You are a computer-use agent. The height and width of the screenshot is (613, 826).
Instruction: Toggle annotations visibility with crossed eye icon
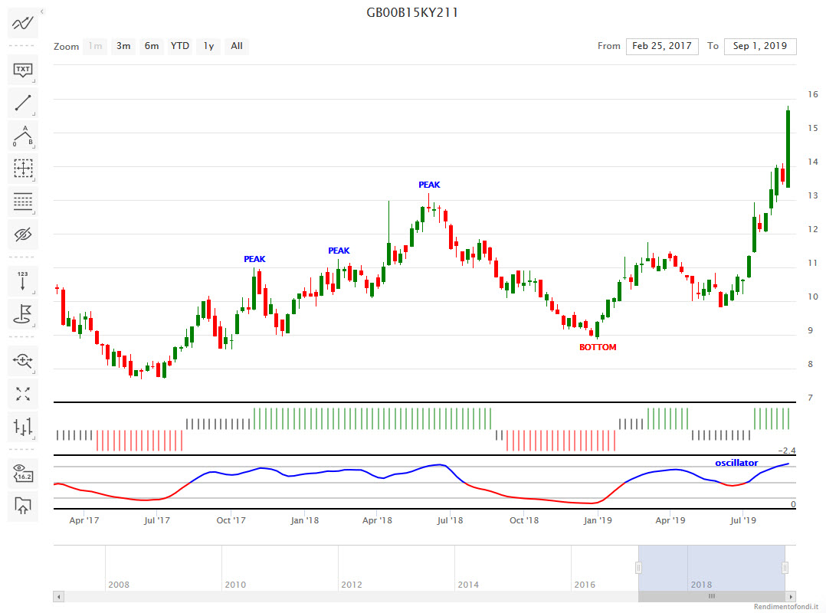point(23,234)
